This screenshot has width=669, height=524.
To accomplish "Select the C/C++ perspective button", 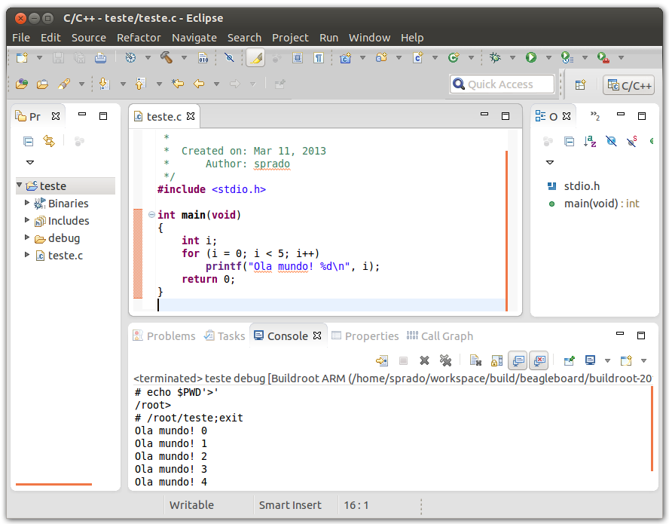I will tap(629, 85).
